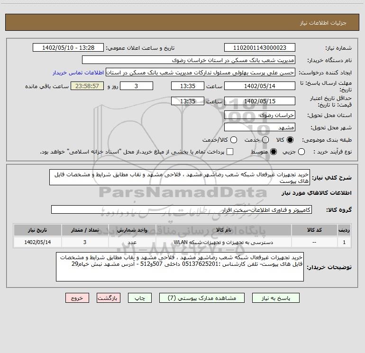
Task: Open مشاهده مدارک پیوستی (7) button
Action: click(202, 298)
